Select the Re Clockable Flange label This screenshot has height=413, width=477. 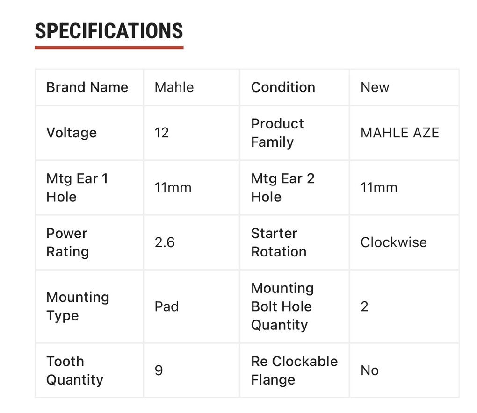pos(294,370)
